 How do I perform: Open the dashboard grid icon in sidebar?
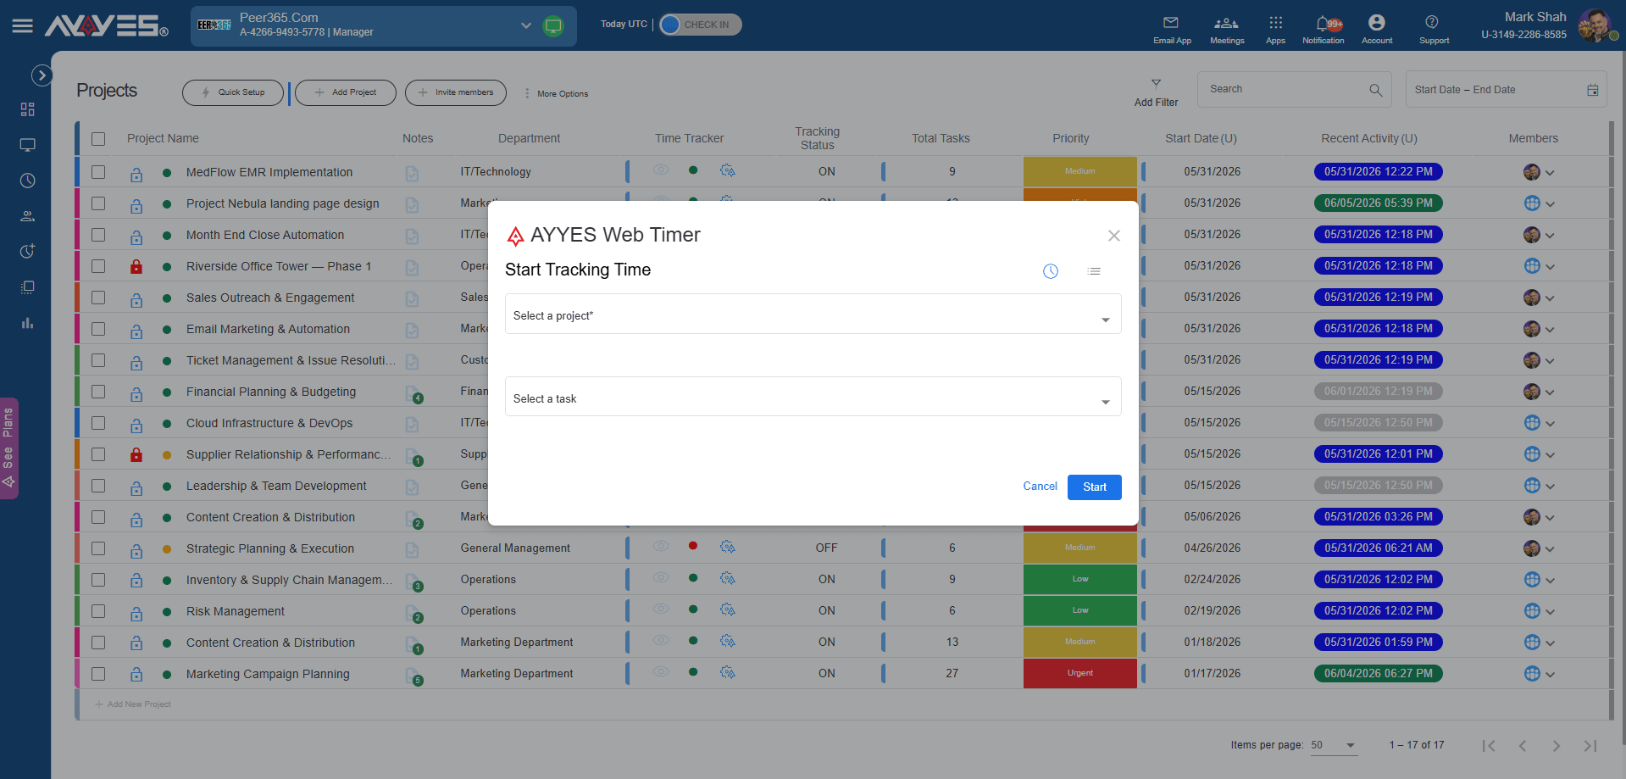click(x=28, y=109)
